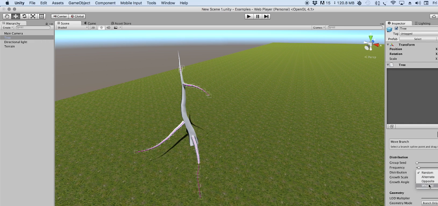Viewport: 438px width, 206px height.
Task: Collapse the Tree component section
Action: click(x=388, y=65)
